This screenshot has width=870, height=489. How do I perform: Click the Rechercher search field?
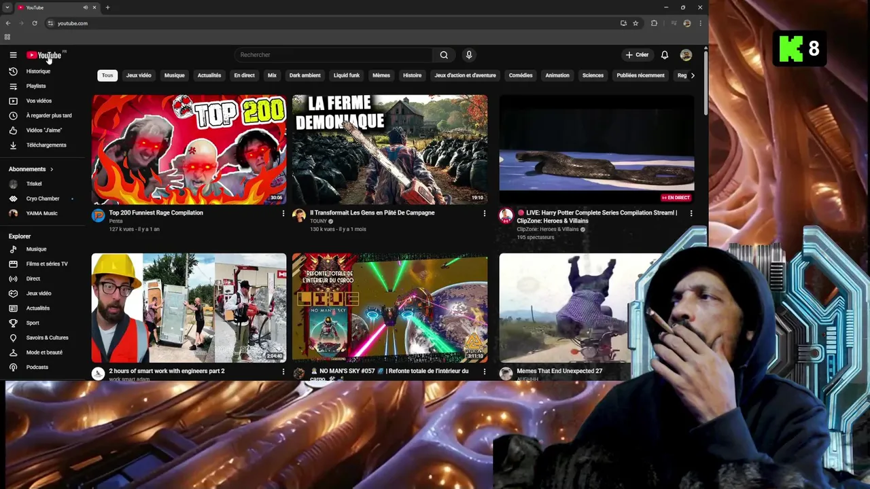click(x=333, y=55)
